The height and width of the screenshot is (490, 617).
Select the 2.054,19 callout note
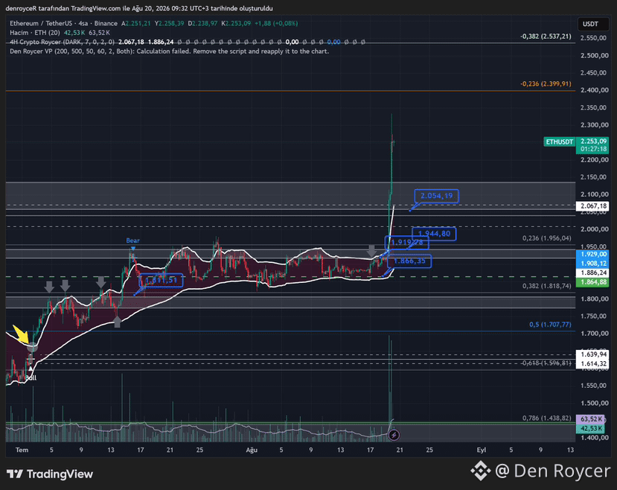(x=436, y=196)
